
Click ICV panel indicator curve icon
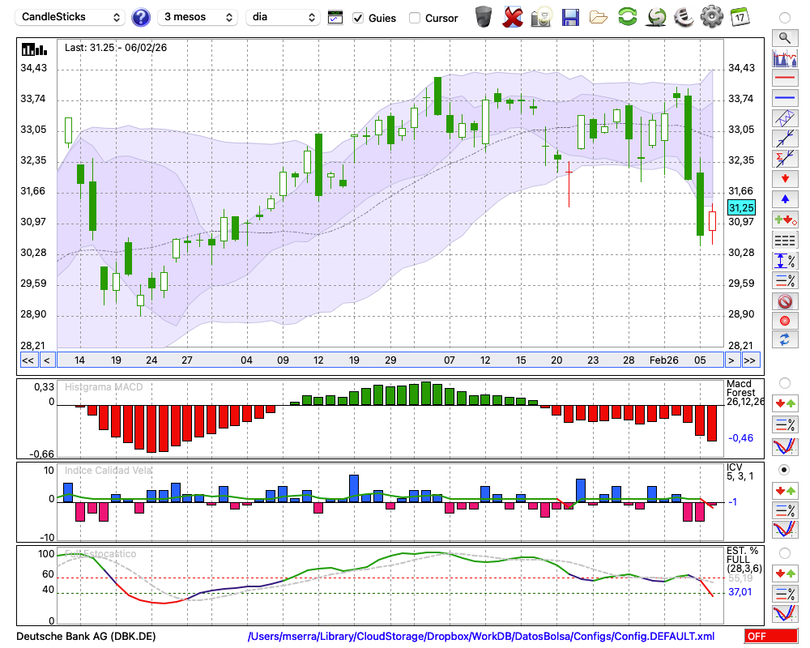pyautogui.click(x=785, y=530)
